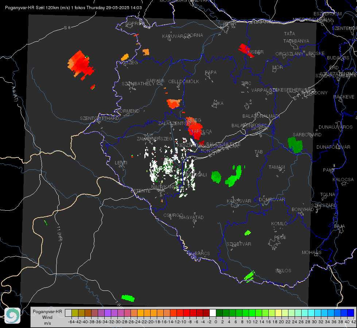Viewport: 357px width, 328px height.
Task: Click the TAMÁSI city label
Action: tap(277, 167)
